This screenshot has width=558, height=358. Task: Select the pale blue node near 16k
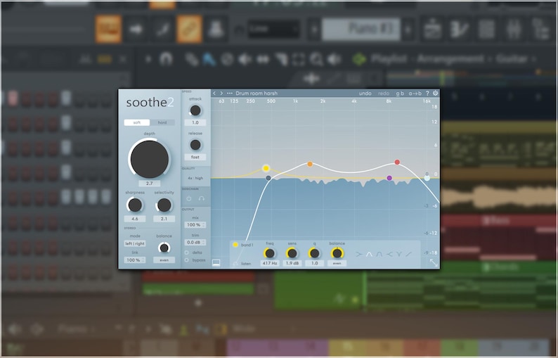tap(427, 178)
